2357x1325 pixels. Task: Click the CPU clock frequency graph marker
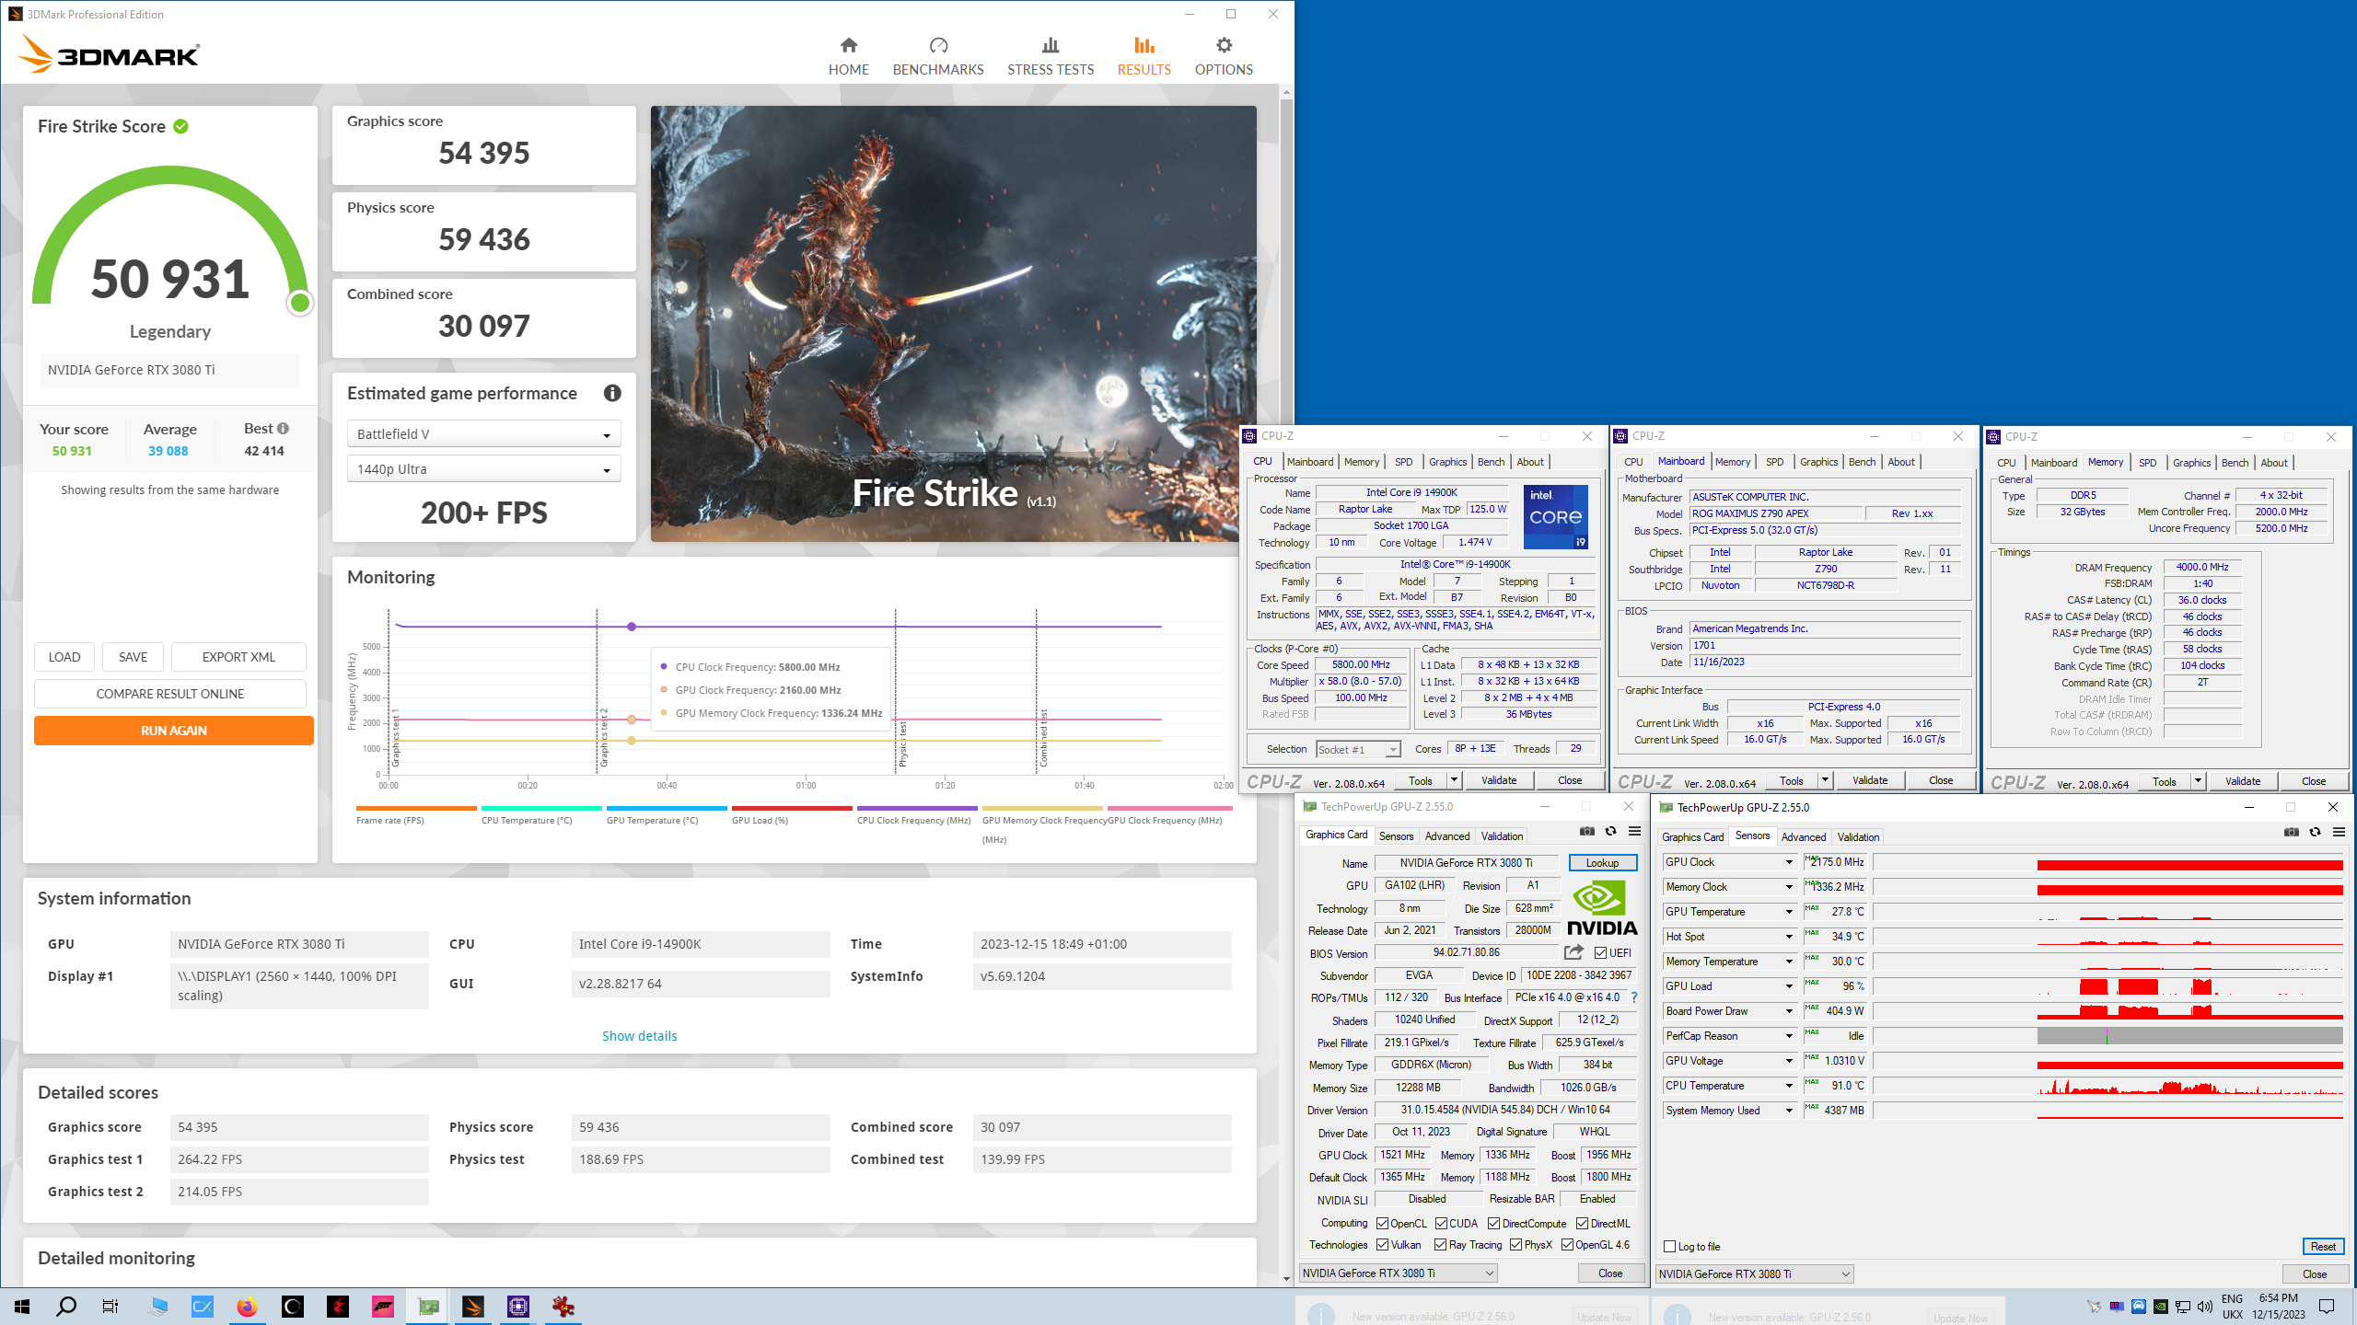[632, 627]
